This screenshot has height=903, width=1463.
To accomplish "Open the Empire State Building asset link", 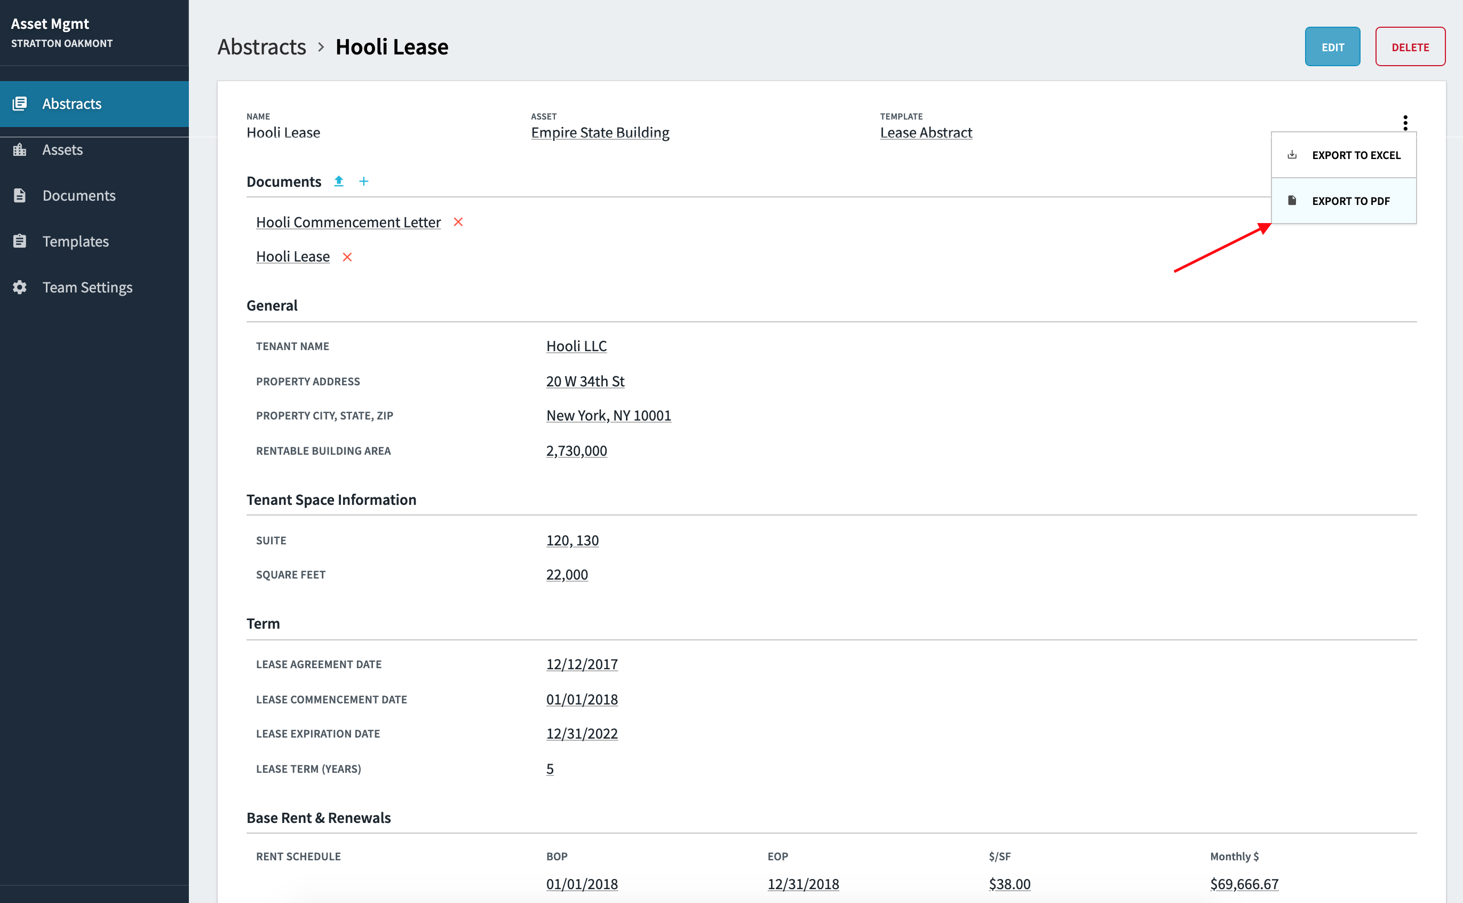I will click(600, 132).
